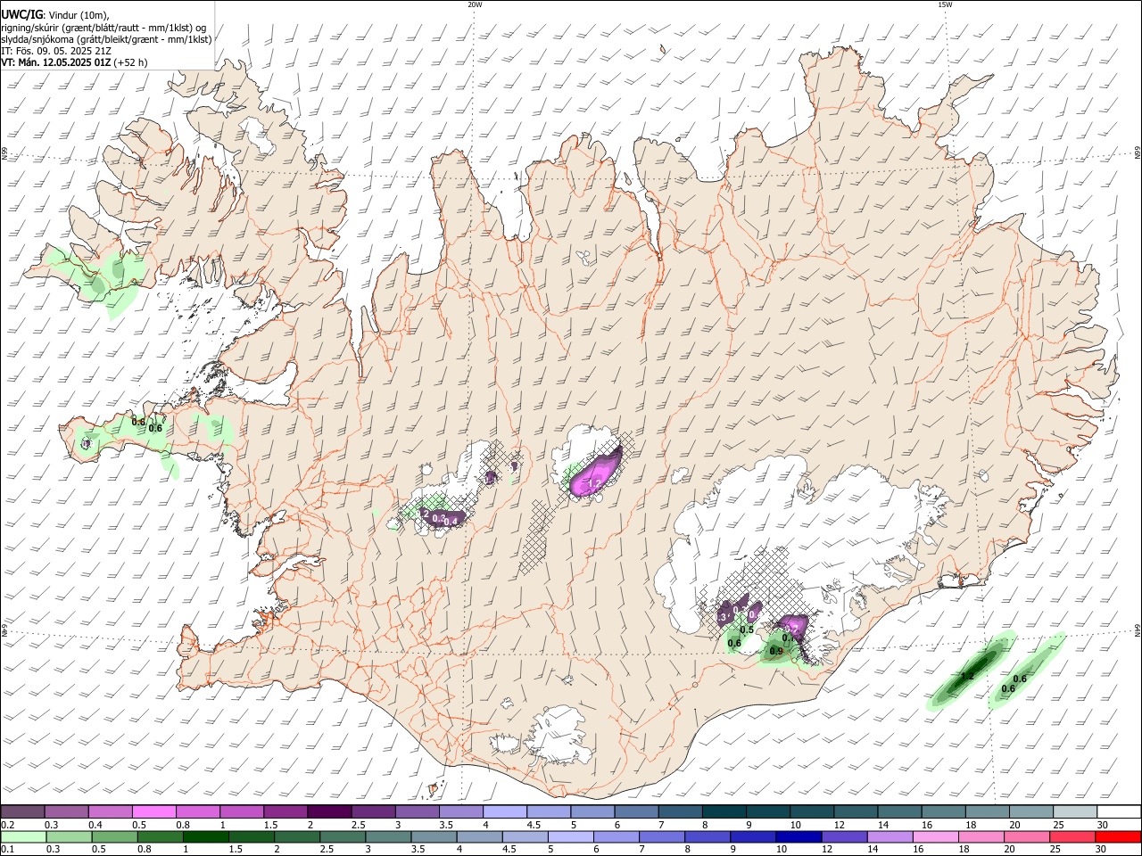Screen dimensions: 1142x856
Task: Click the 1.2 value in the offshore green rain band
Action: coord(967,676)
